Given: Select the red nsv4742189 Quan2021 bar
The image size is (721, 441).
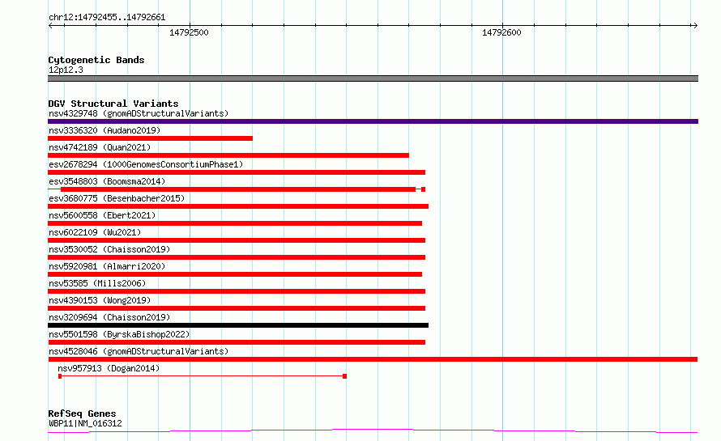Looking at the screenshot, I should point(228,155).
